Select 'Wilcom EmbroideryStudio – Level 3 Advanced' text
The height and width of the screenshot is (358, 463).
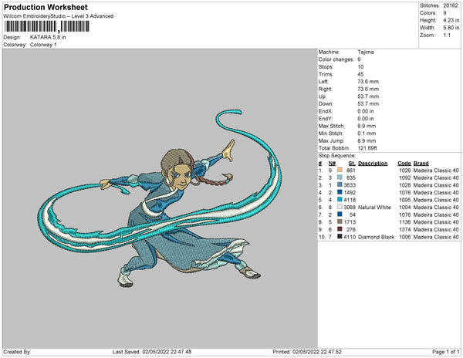click(59, 16)
